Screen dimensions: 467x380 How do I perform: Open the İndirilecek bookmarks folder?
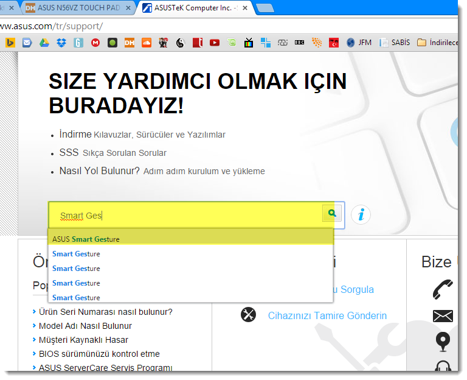tap(437, 43)
